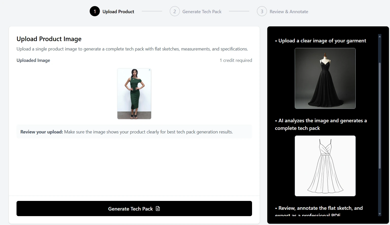Click the step 3 circle icon
The image size is (390, 225).
pyautogui.click(x=262, y=11)
